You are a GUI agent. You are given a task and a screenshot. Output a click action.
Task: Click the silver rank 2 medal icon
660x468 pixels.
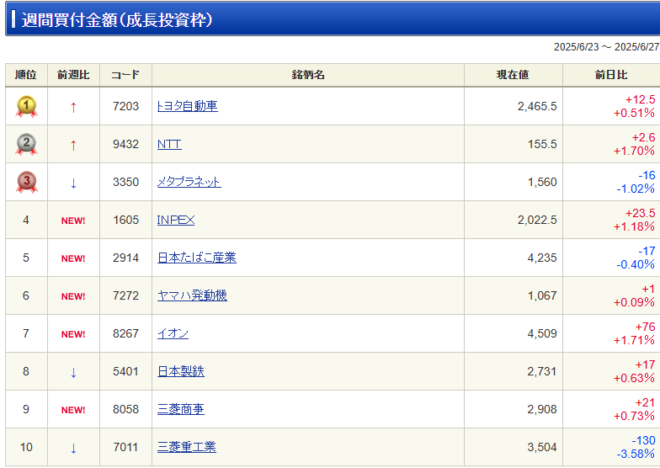(26, 145)
